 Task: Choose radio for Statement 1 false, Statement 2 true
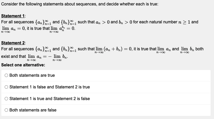click(x=6, y=87)
